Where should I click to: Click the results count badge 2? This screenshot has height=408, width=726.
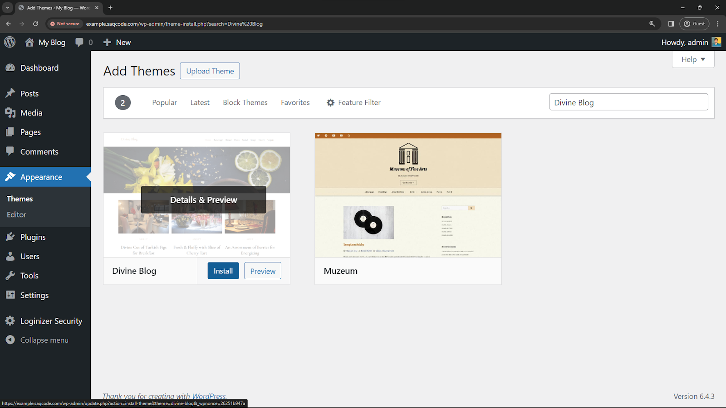tap(123, 103)
